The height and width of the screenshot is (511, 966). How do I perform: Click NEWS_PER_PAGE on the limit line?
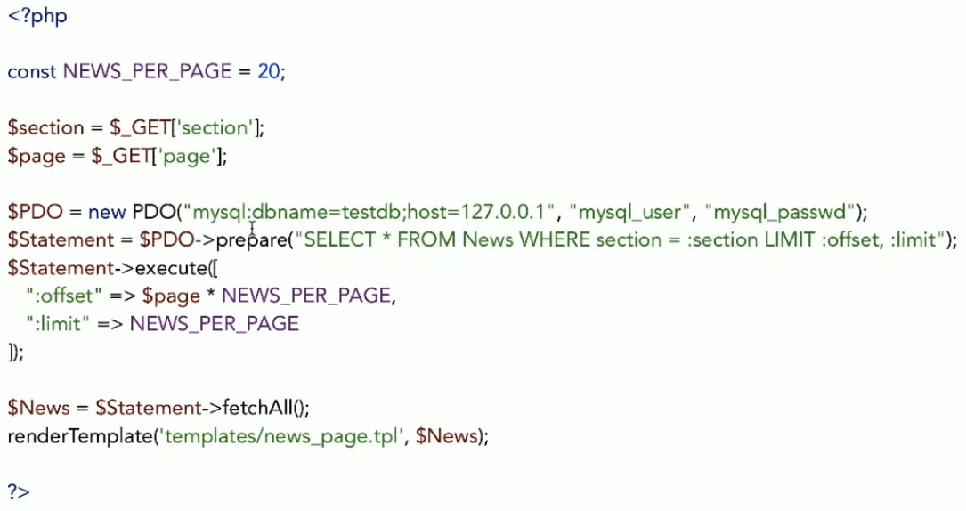(215, 324)
